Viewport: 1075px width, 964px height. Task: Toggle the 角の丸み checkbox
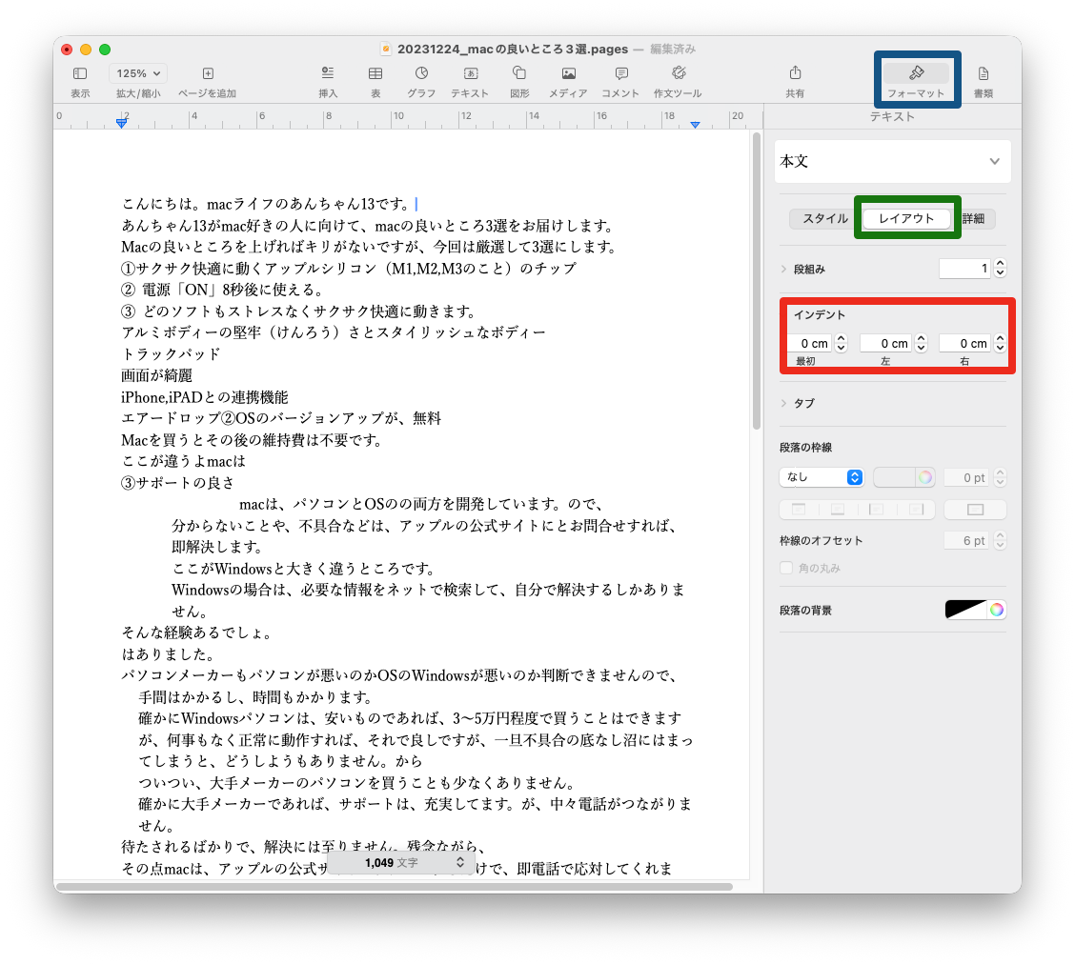[x=786, y=569]
